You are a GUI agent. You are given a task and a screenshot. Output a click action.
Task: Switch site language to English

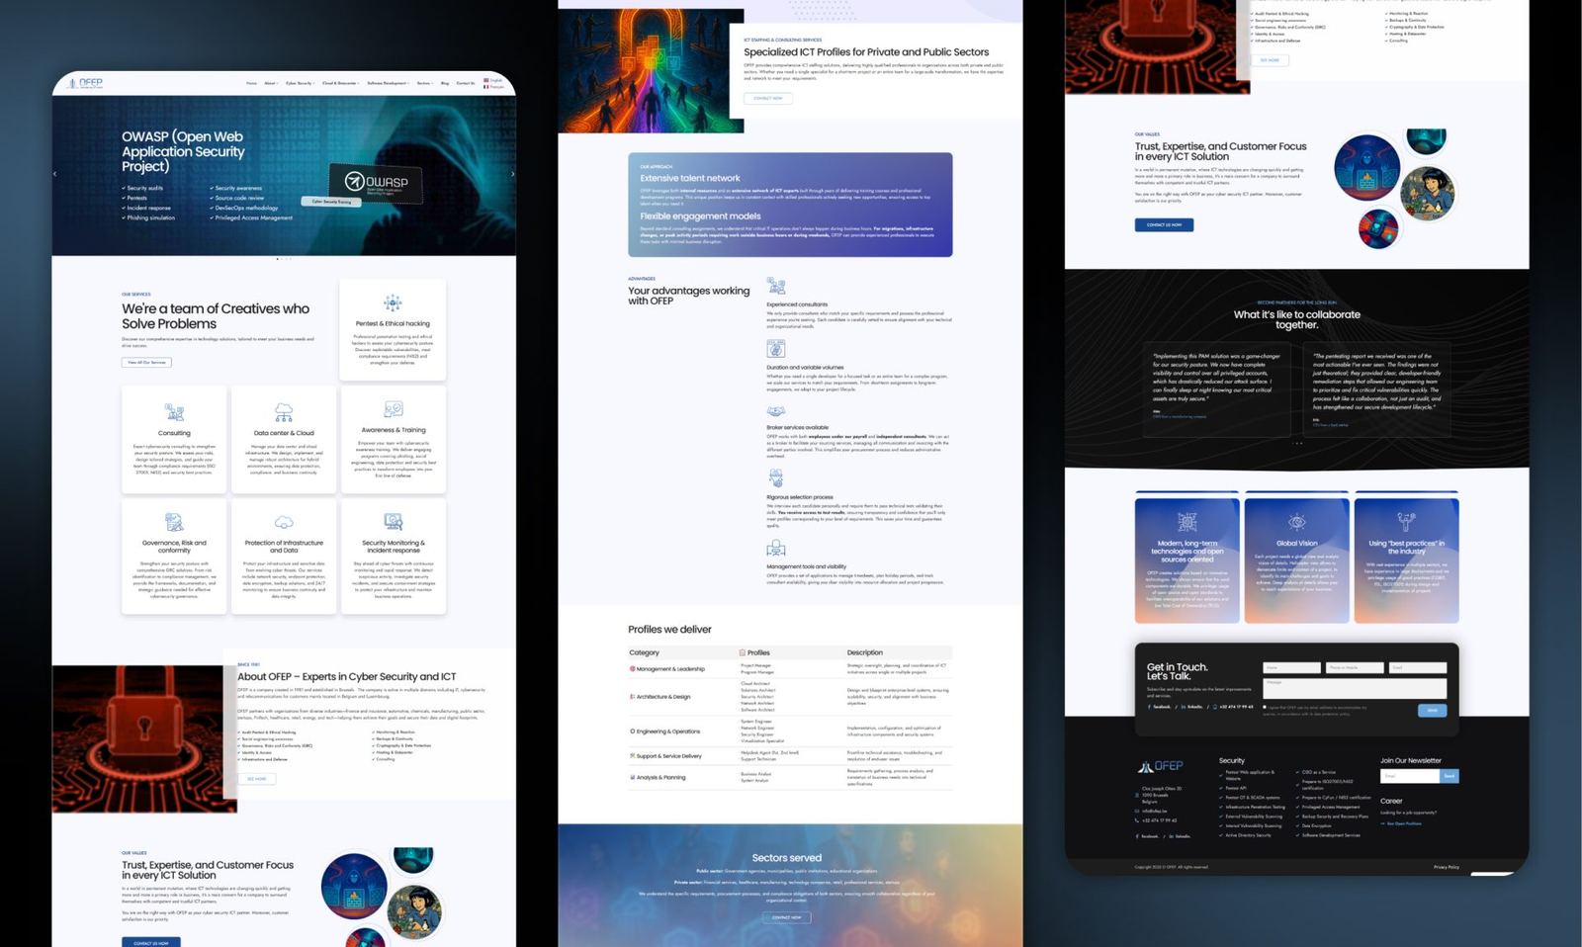(493, 80)
